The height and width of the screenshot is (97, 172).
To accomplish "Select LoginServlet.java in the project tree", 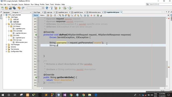I will pos(21,33).
